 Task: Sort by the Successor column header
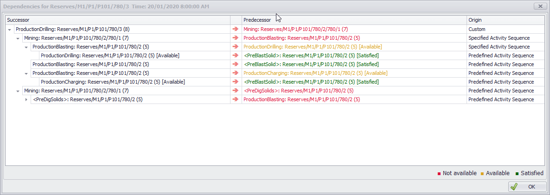tap(116, 20)
